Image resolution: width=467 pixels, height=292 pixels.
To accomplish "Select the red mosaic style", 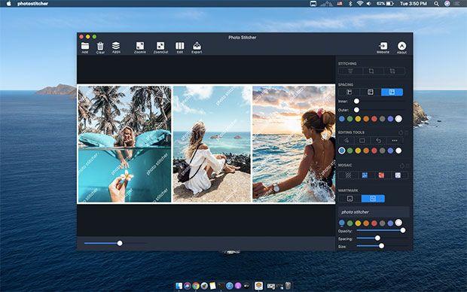I will pos(381,175).
